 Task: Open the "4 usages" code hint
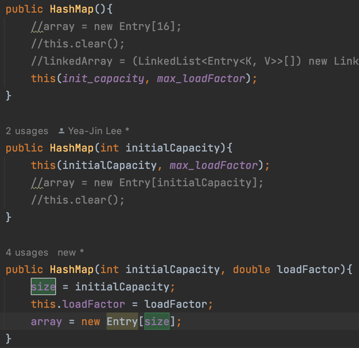point(27,253)
